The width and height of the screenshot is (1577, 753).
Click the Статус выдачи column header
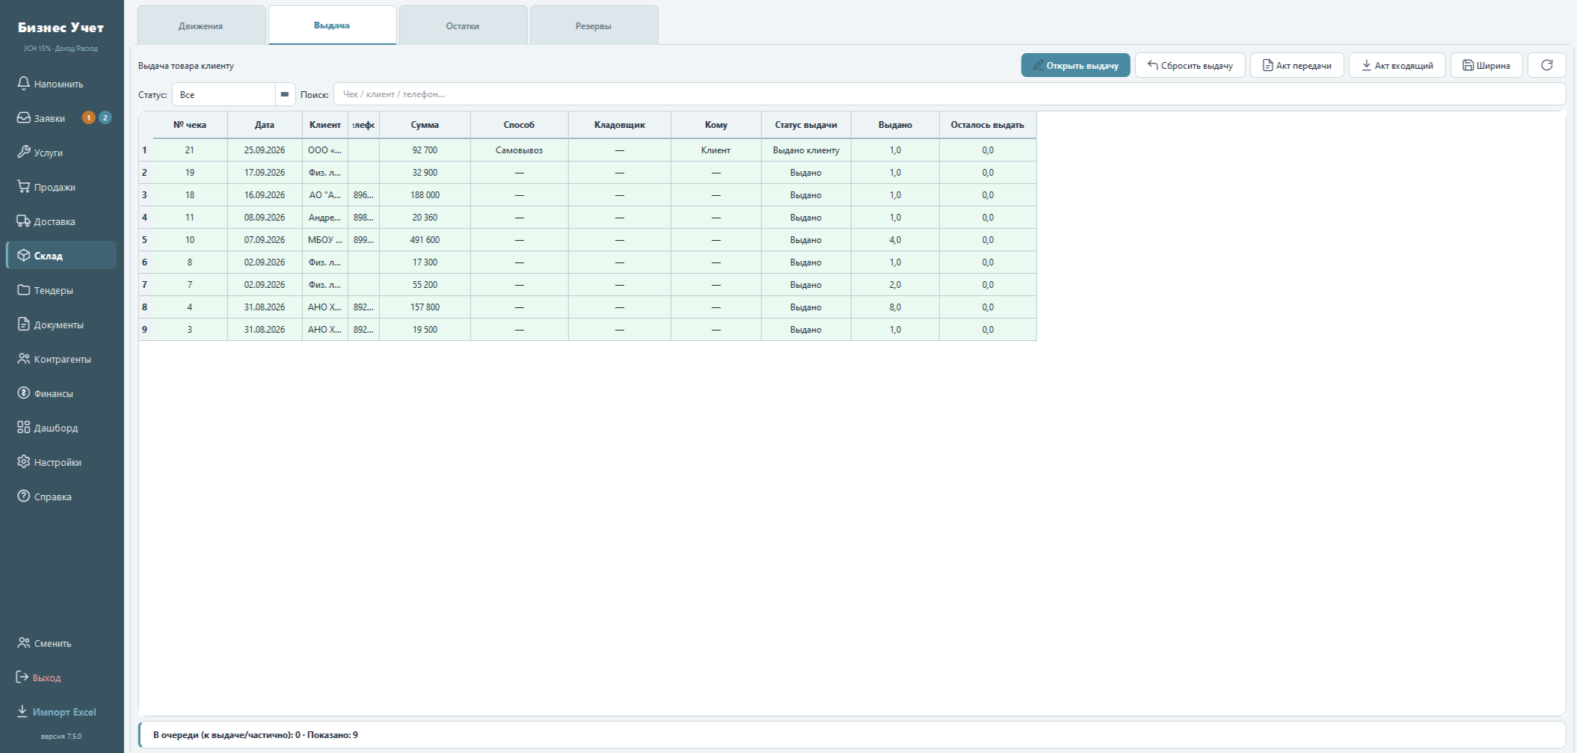(x=806, y=125)
